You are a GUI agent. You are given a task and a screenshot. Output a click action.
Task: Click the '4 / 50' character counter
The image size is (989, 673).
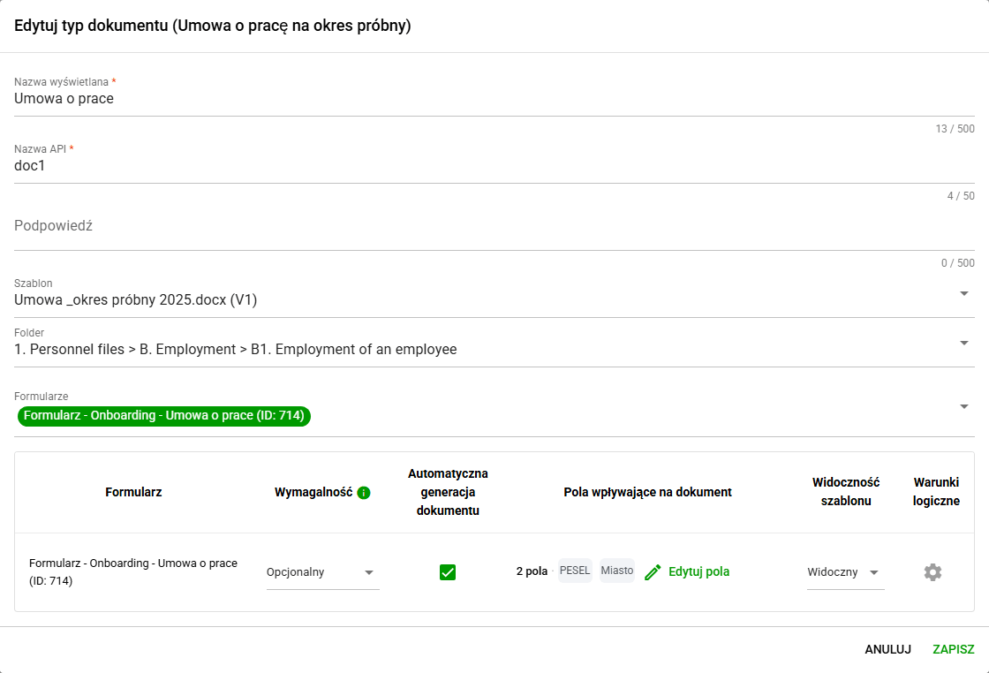pos(961,196)
